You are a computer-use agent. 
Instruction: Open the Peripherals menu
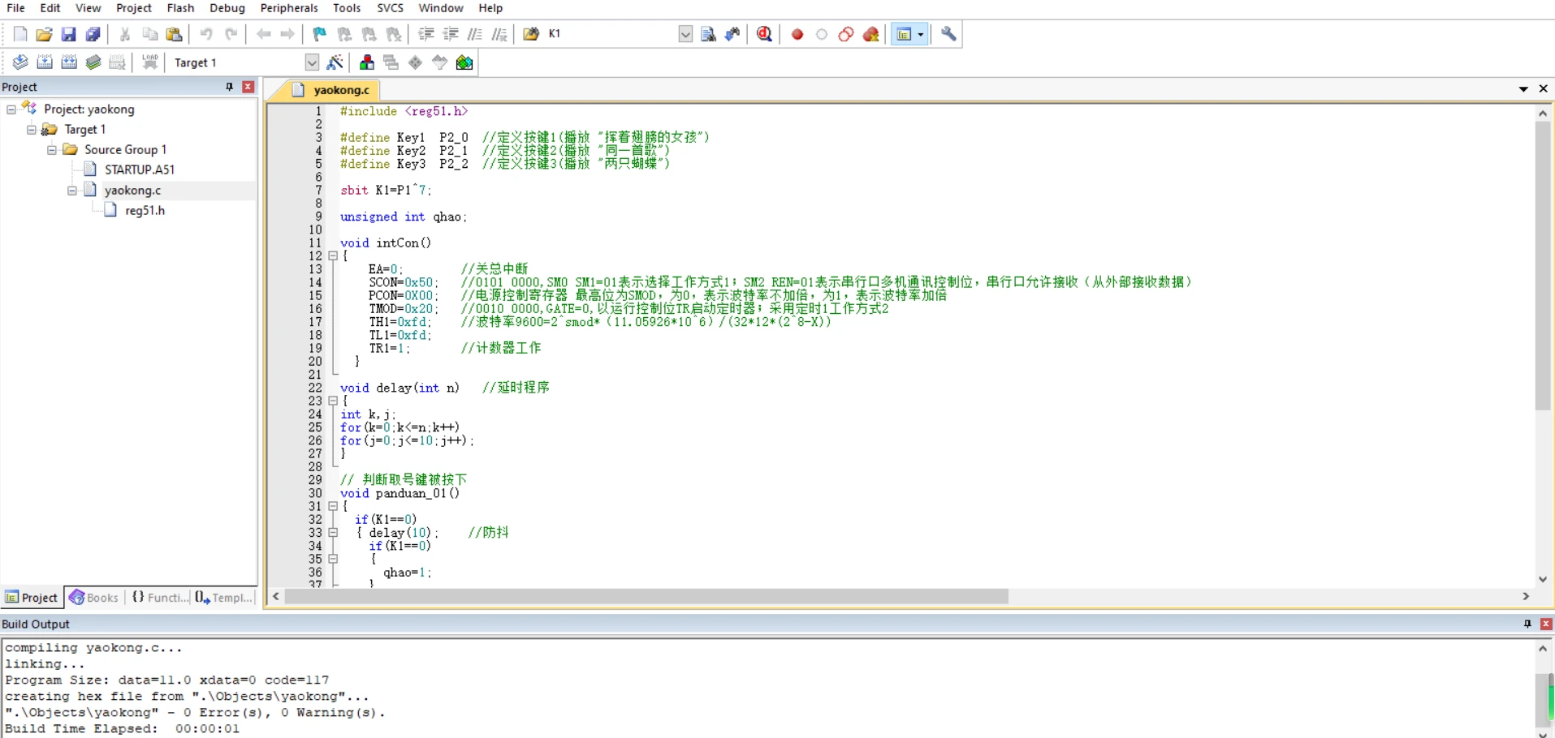289,8
